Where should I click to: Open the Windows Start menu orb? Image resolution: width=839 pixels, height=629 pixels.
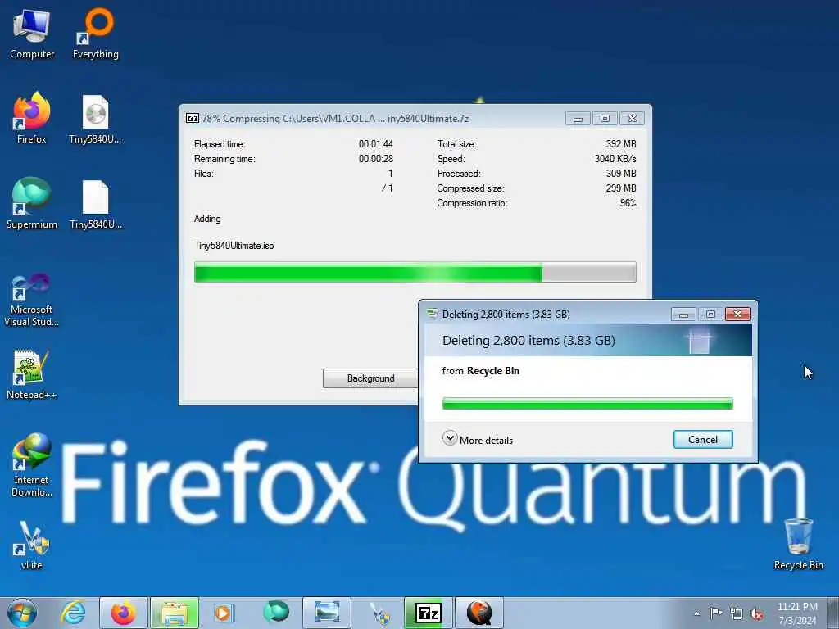pos(22,613)
